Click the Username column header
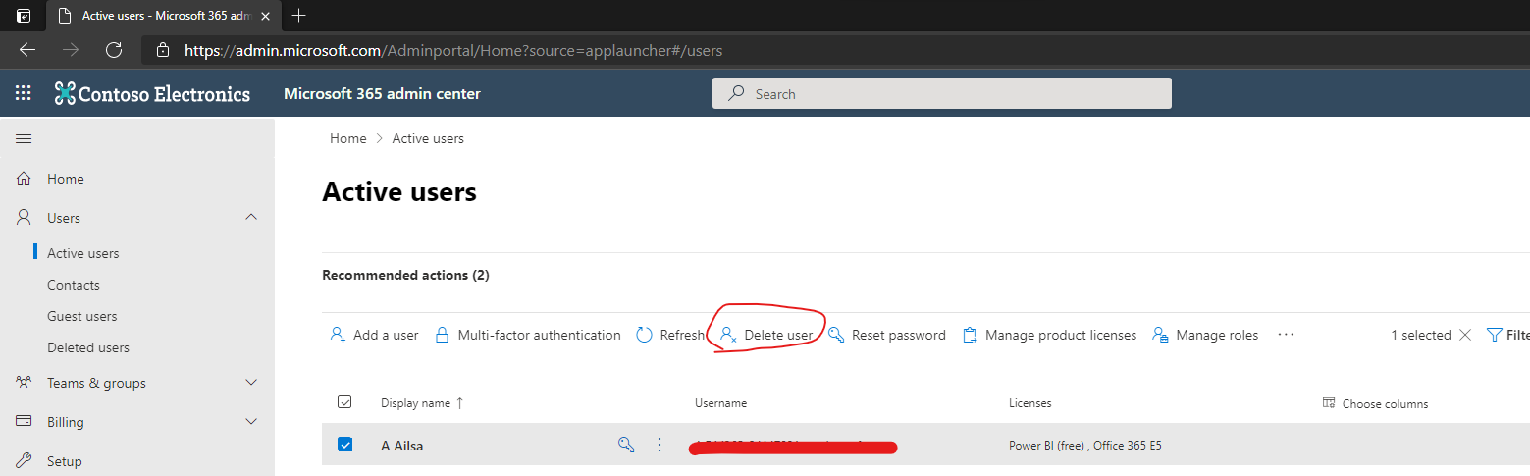Viewport: 1530px width, 476px height. pyautogui.click(x=721, y=403)
